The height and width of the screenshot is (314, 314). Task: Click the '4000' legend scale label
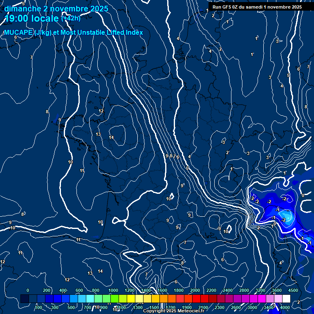coord(285,307)
